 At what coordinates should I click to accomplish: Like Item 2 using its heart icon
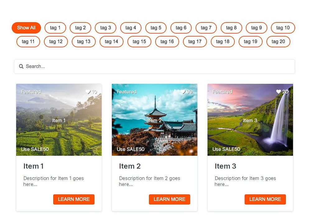coord(183,92)
